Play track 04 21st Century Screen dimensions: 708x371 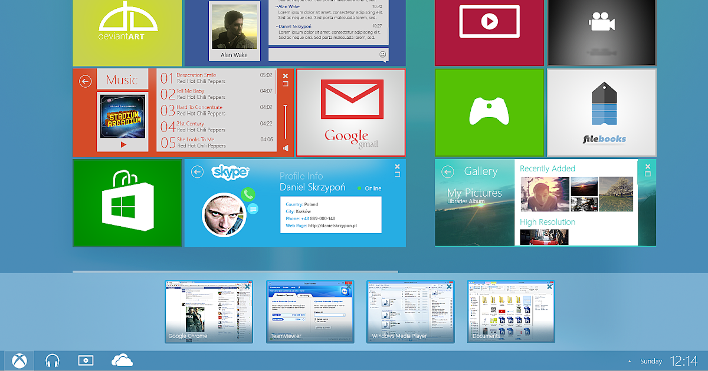217,127
